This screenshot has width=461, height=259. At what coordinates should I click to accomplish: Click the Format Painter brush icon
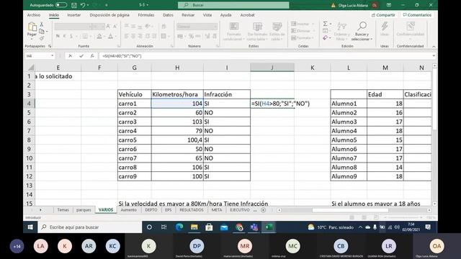[42, 38]
